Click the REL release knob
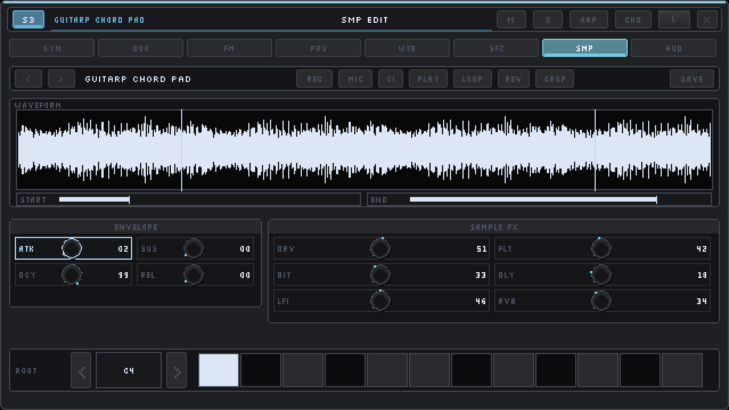Viewport: 729px width, 410px height. (194, 275)
